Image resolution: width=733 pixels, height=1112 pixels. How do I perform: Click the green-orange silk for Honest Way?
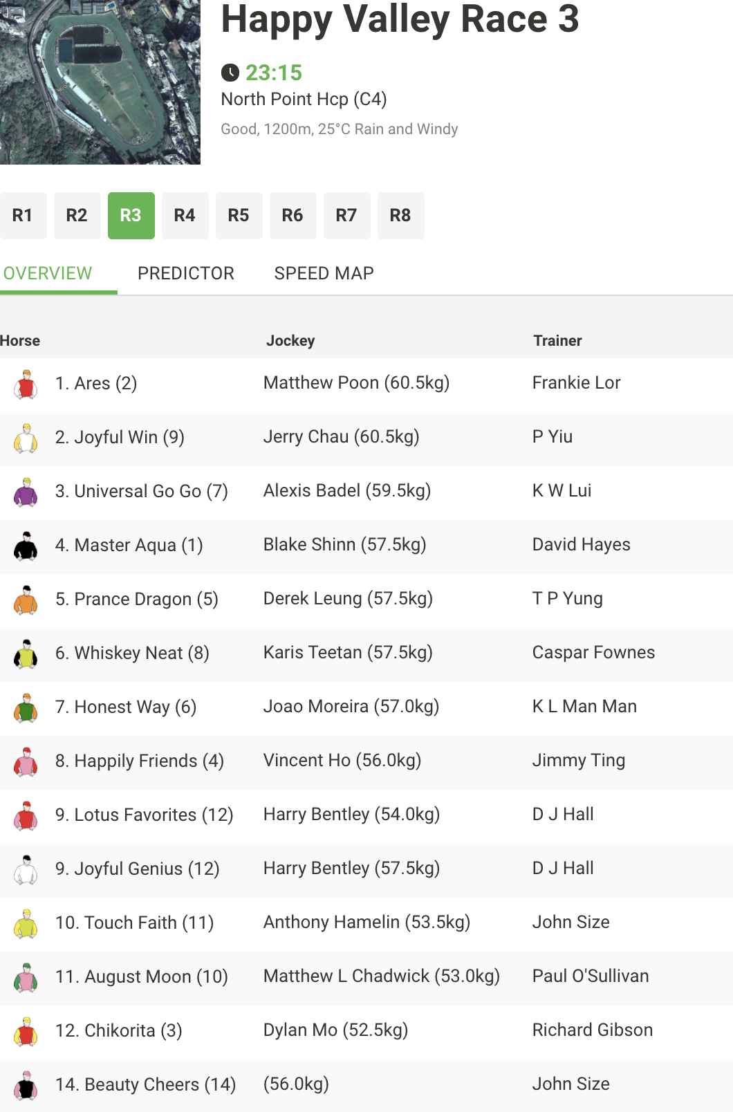pyautogui.click(x=26, y=708)
